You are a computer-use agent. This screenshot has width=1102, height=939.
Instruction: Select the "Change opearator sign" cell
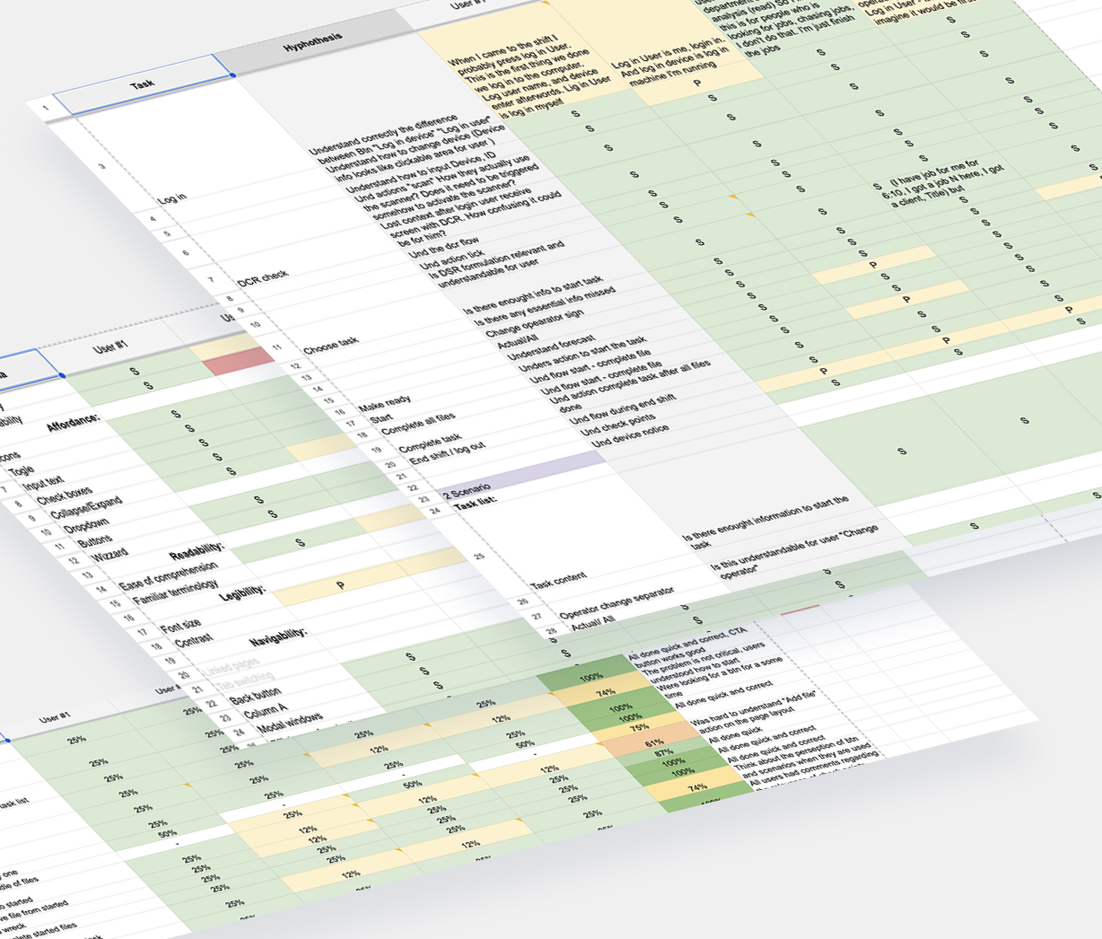pos(534,324)
